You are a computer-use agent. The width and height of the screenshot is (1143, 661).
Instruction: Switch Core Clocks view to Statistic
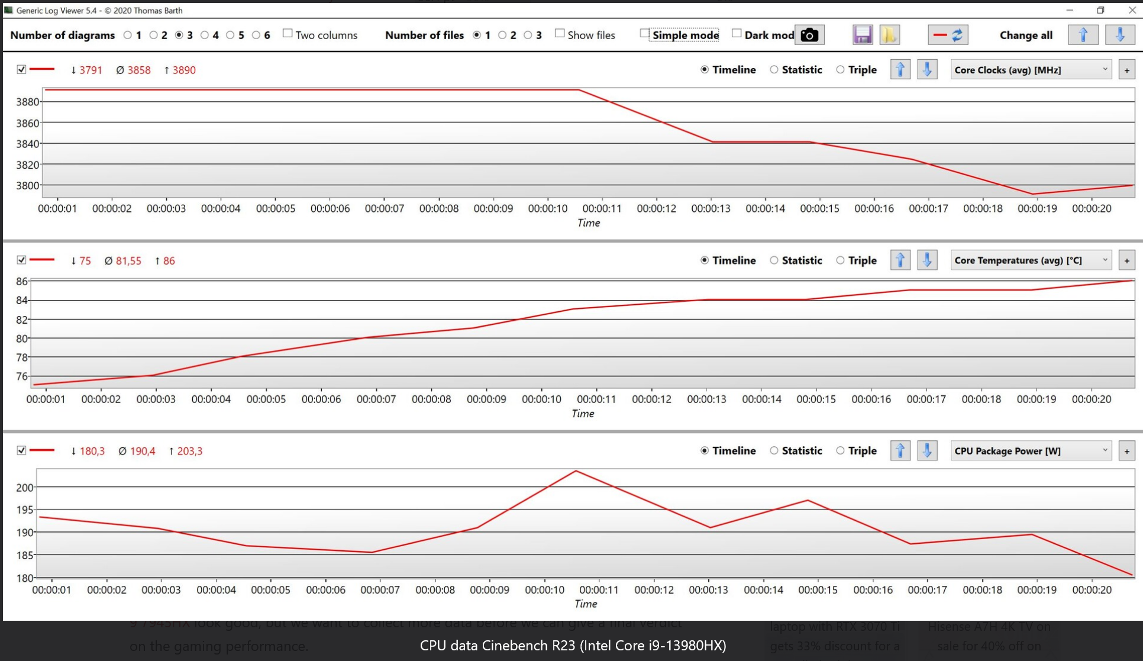coord(774,70)
